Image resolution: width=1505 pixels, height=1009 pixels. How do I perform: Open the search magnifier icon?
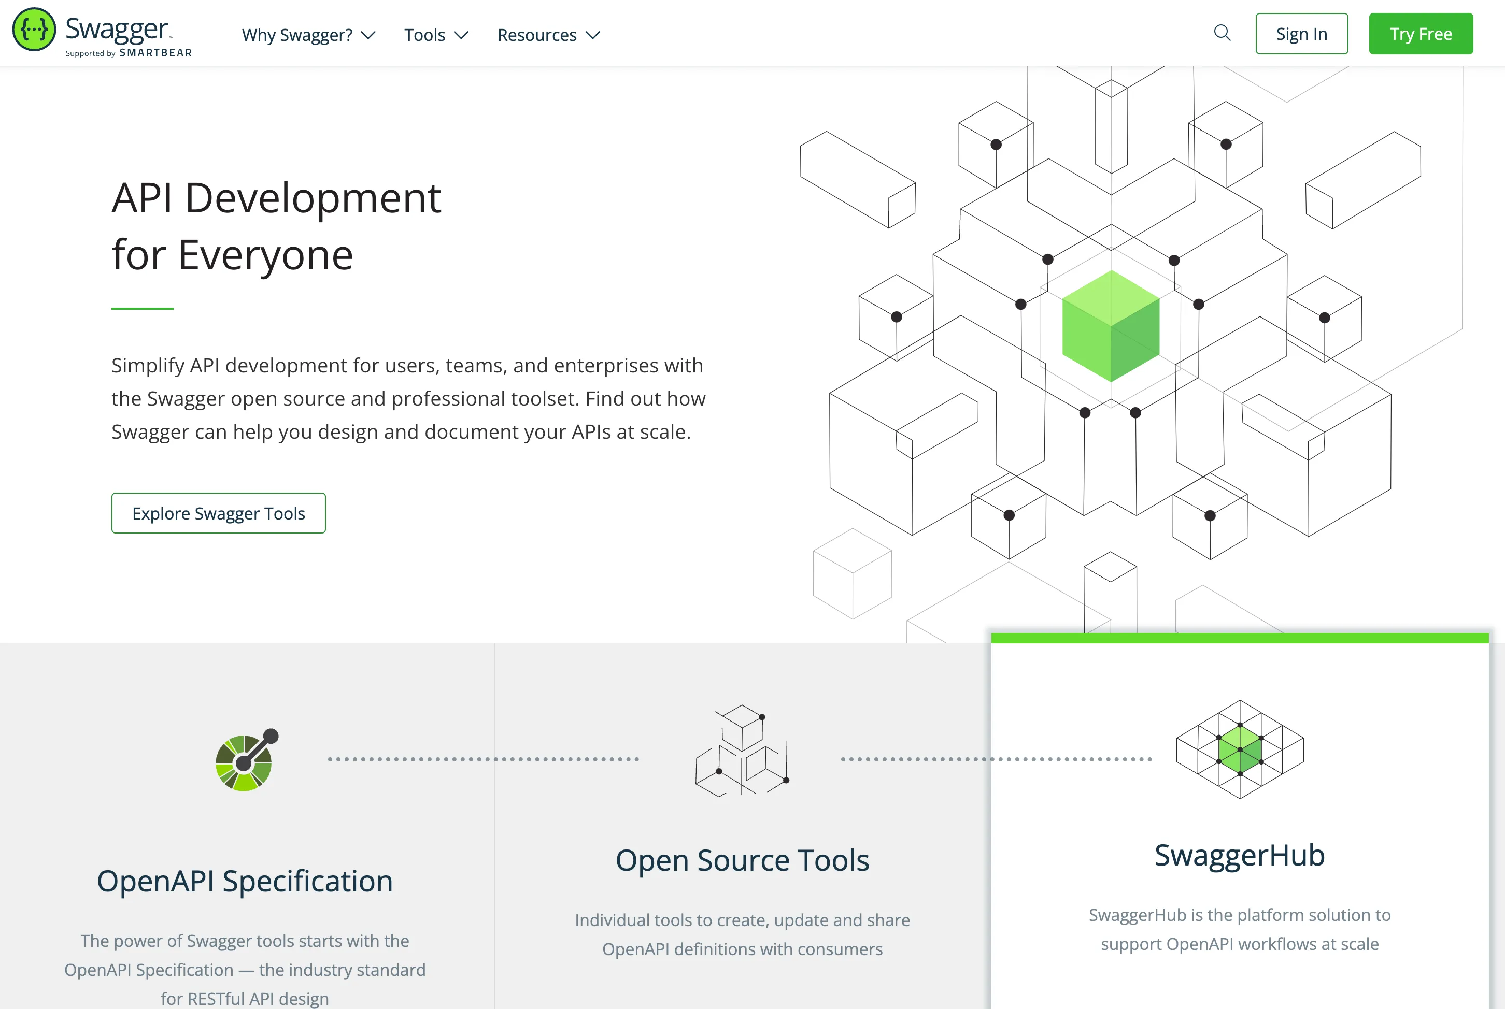point(1222,33)
